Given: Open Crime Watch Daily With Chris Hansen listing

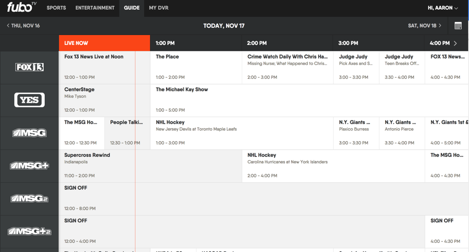Looking at the screenshot, I should tap(288, 68).
